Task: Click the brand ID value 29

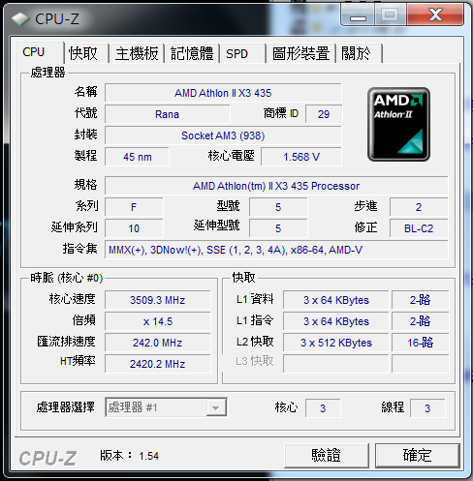Action: (x=324, y=114)
